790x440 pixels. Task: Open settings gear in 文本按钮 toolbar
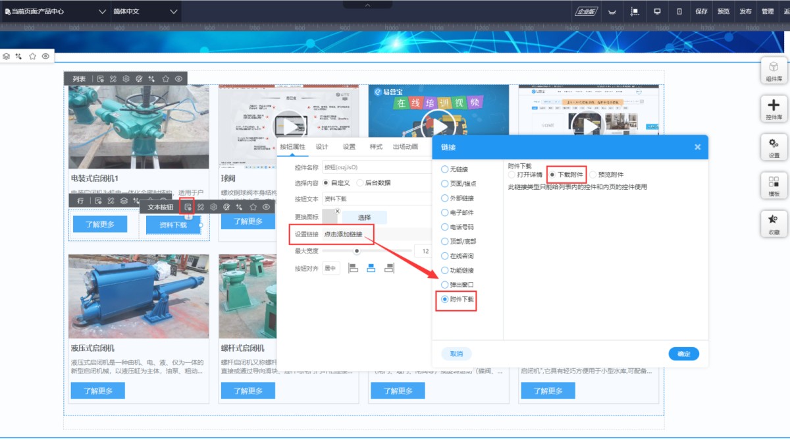pyautogui.click(x=214, y=207)
